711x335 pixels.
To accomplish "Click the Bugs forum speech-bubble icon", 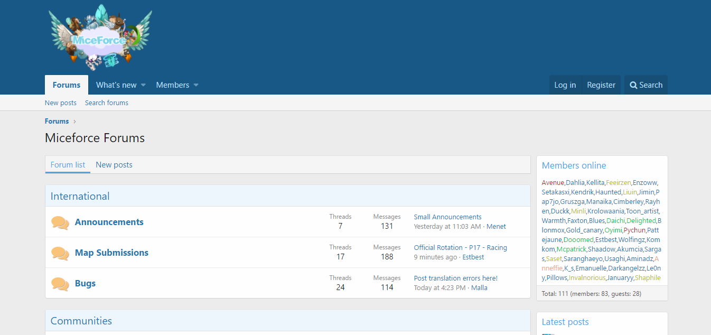I will pos(60,284).
